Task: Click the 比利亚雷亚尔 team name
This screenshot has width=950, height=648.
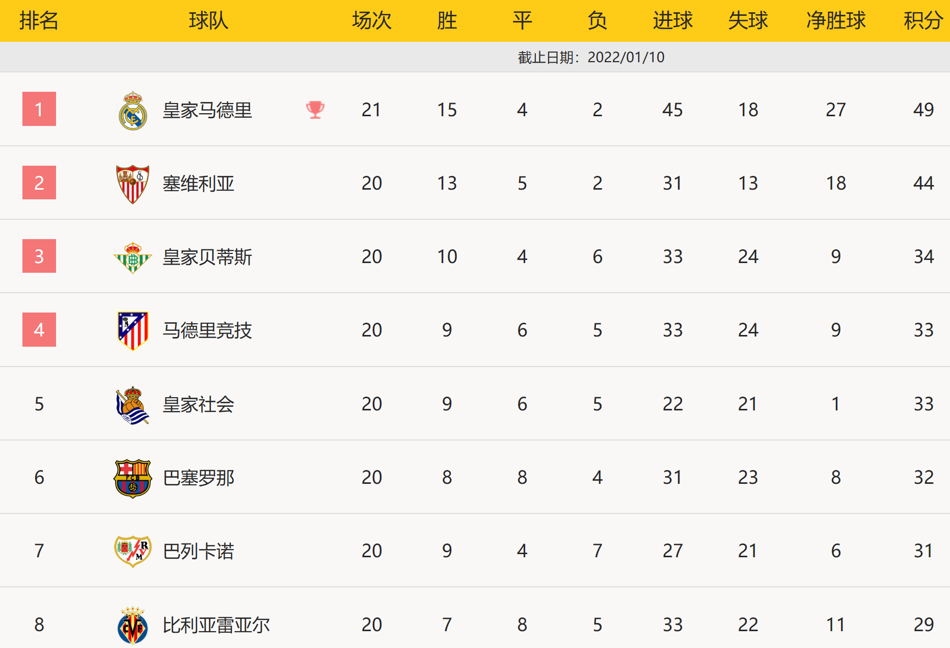Action: tap(216, 625)
